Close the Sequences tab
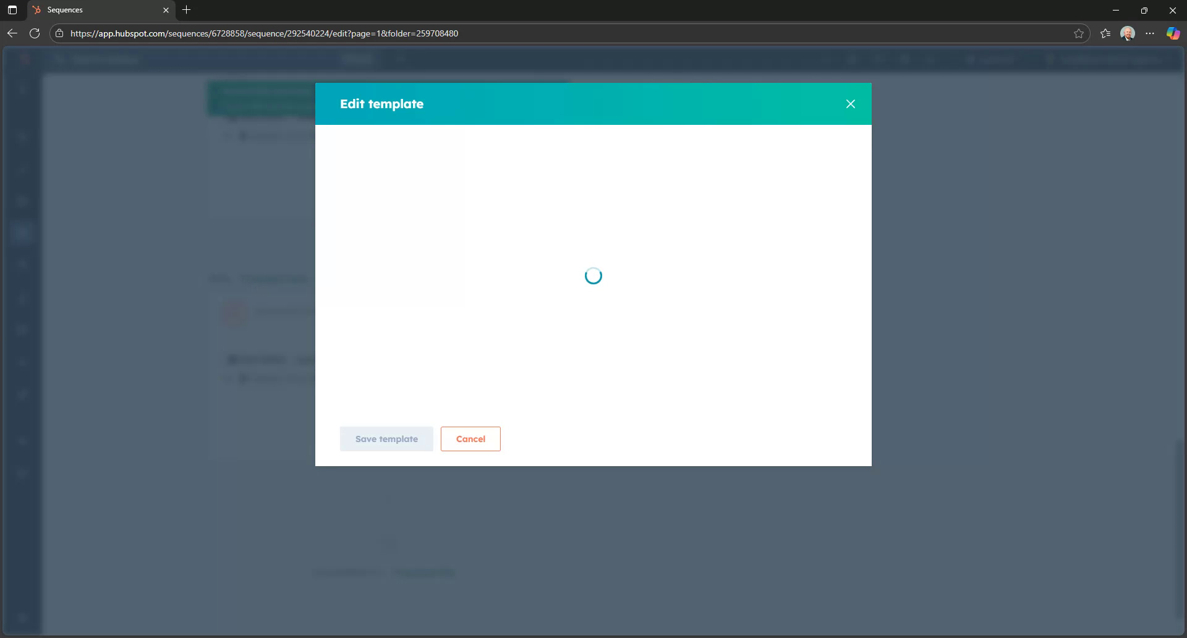Viewport: 1187px width, 638px height. 166,10
